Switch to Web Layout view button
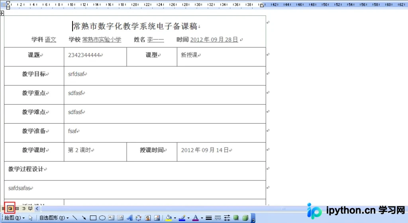This screenshot has width=408, height=223. click(10, 208)
